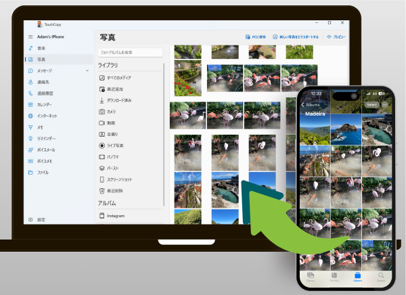Expand the メッセージ (Messages) chevron

87,70
